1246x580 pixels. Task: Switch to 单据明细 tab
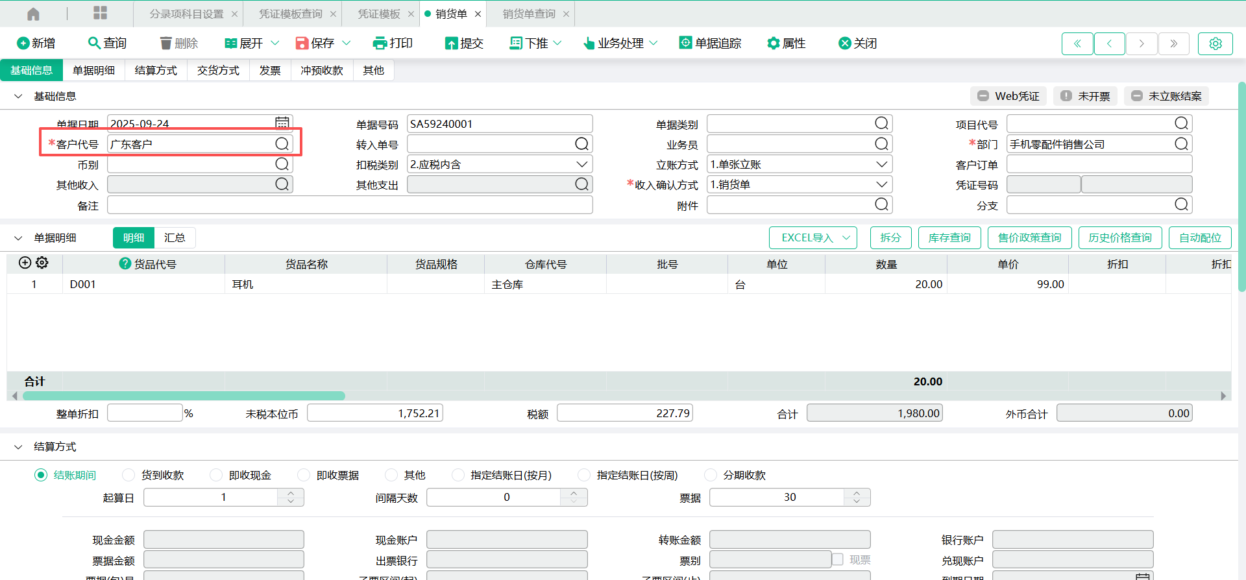click(93, 70)
